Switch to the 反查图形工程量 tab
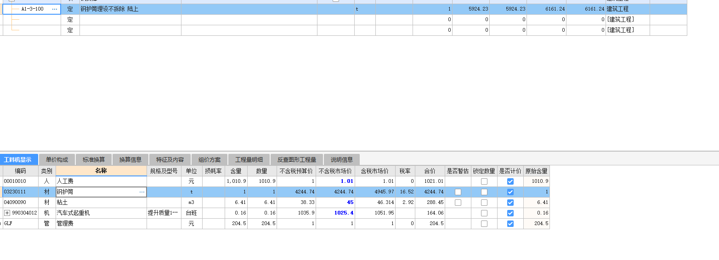The image size is (719, 260). click(297, 160)
